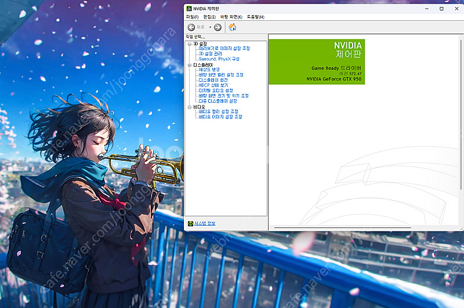Collapse the 비디오 tree node
464x308 pixels.
tap(190, 107)
